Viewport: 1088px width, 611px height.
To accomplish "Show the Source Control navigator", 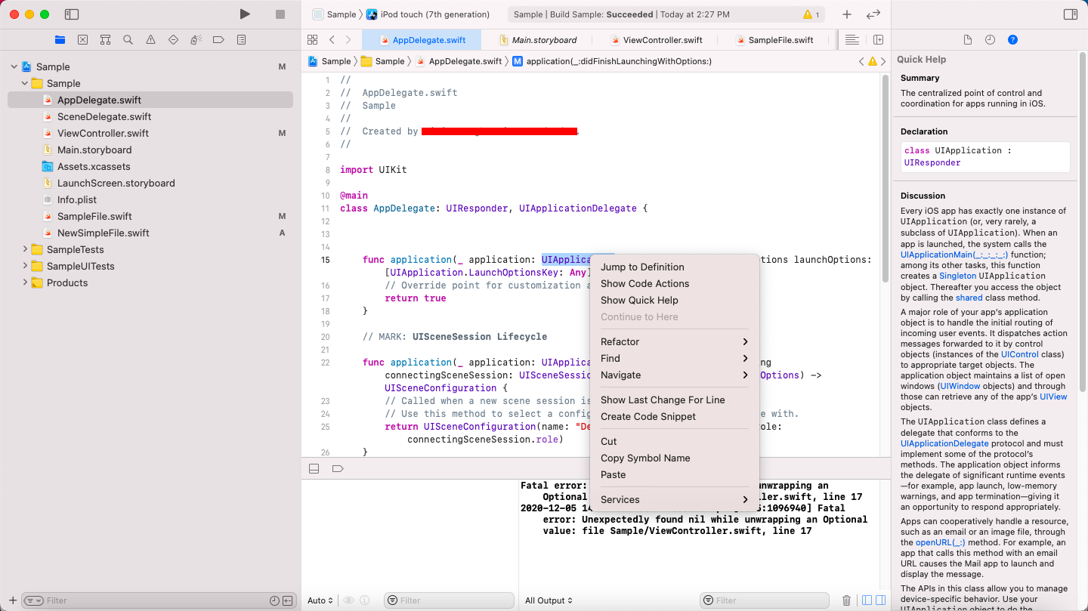I will pyautogui.click(x=83, y=39).
